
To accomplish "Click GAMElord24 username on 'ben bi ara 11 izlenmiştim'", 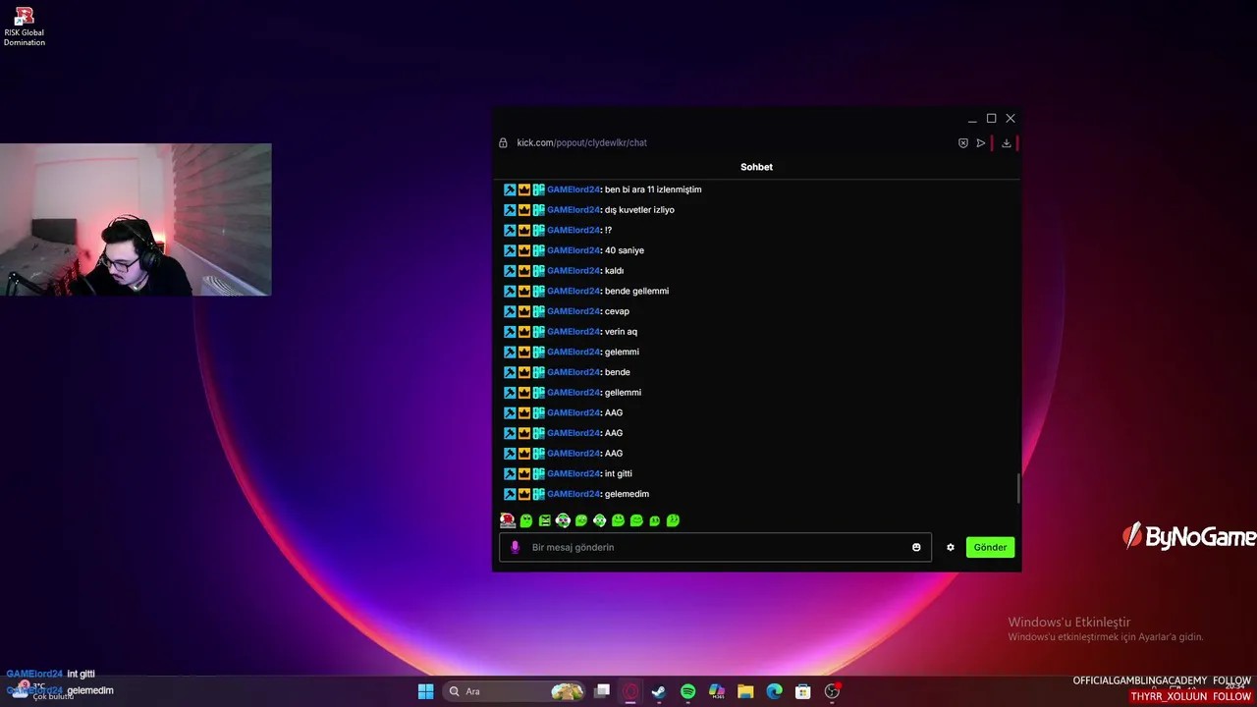I will 574,190.
